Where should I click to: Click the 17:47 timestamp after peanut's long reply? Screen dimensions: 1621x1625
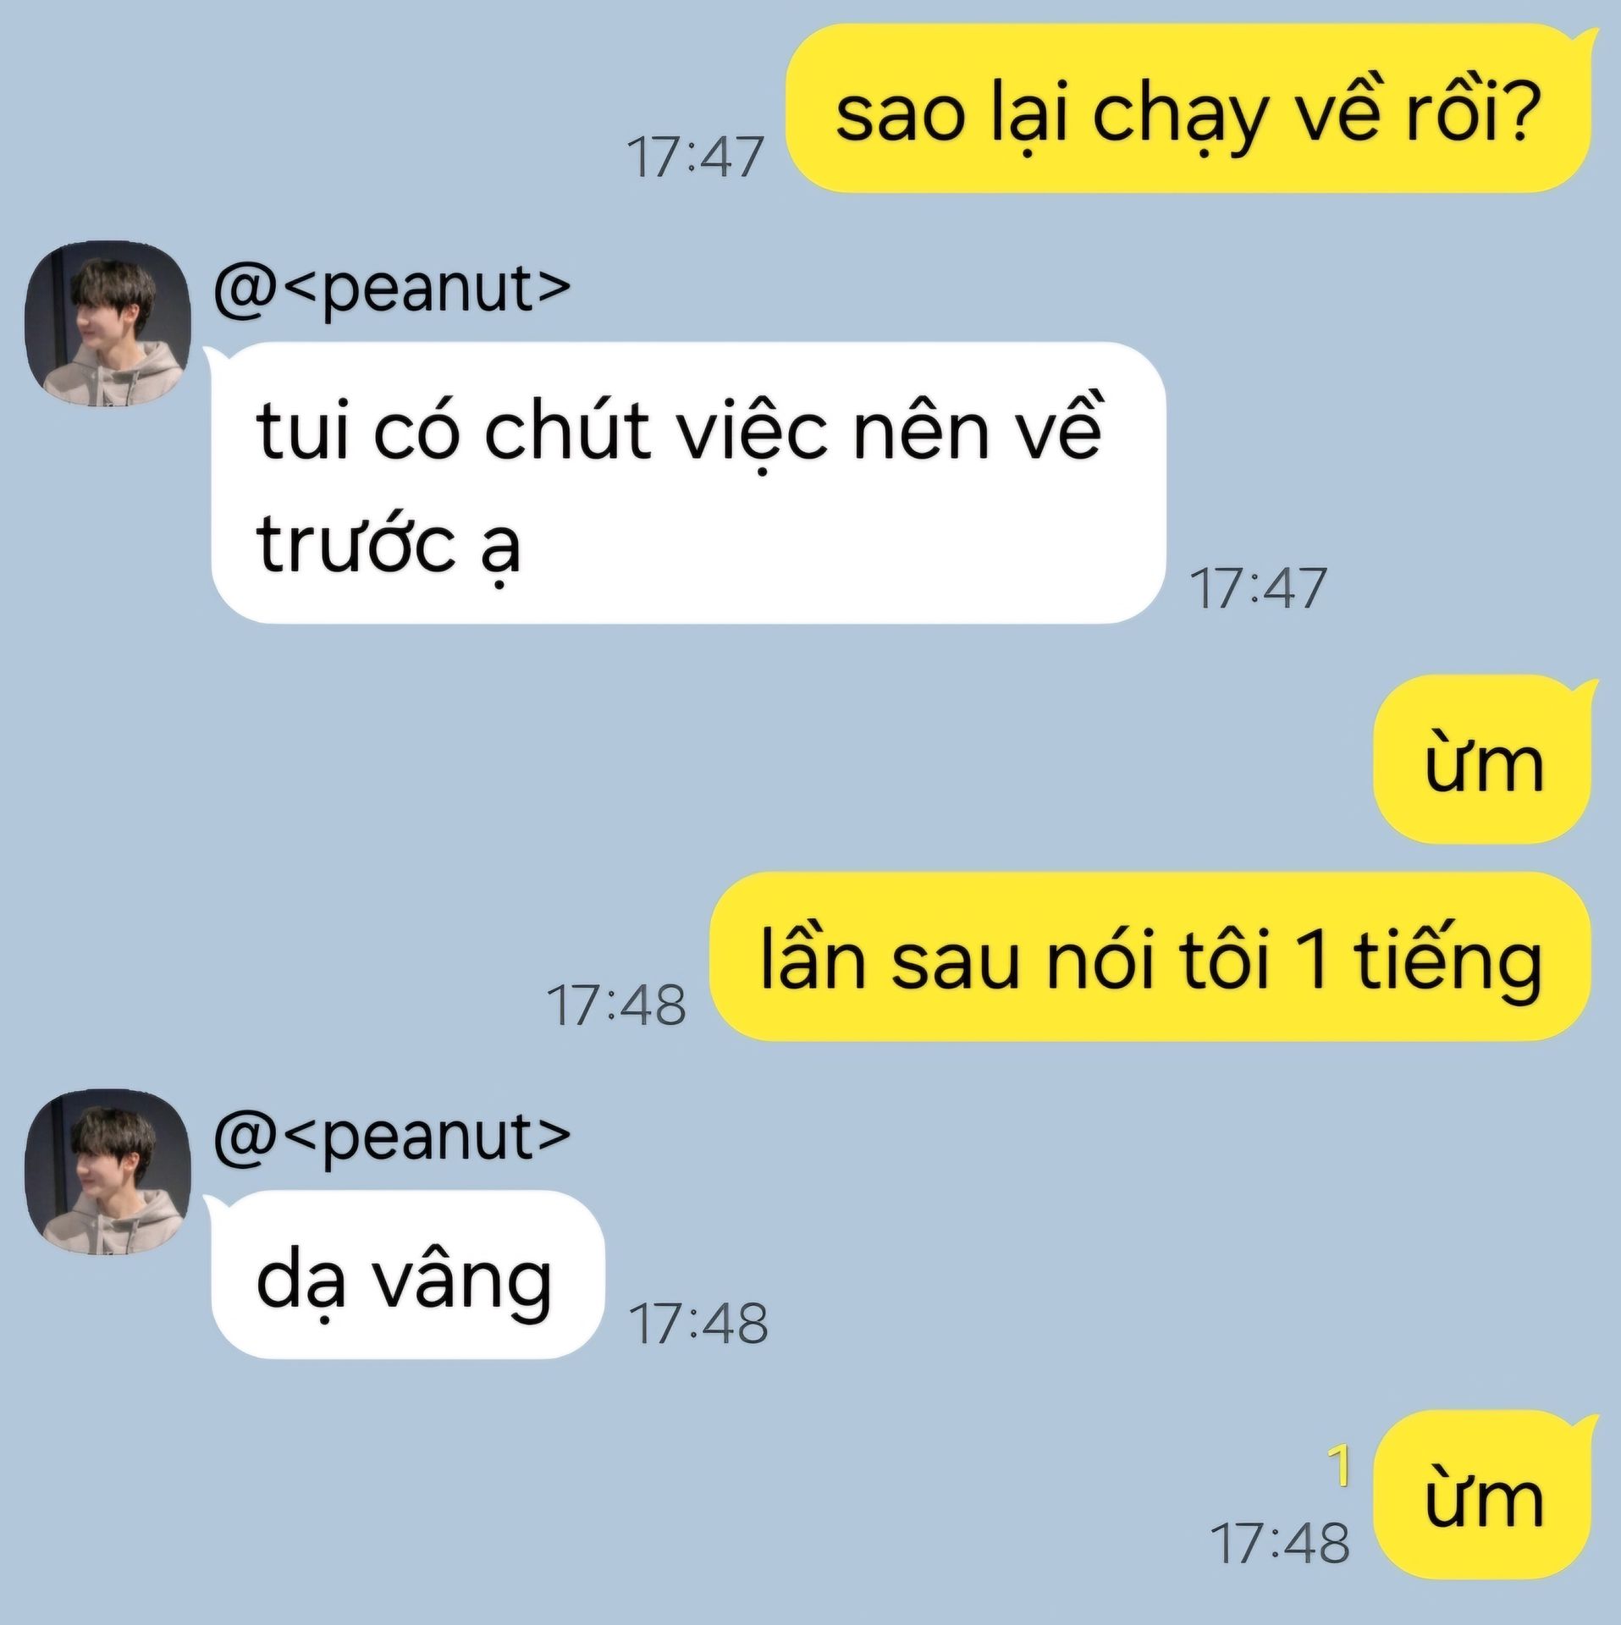[x=1258, y=588]
